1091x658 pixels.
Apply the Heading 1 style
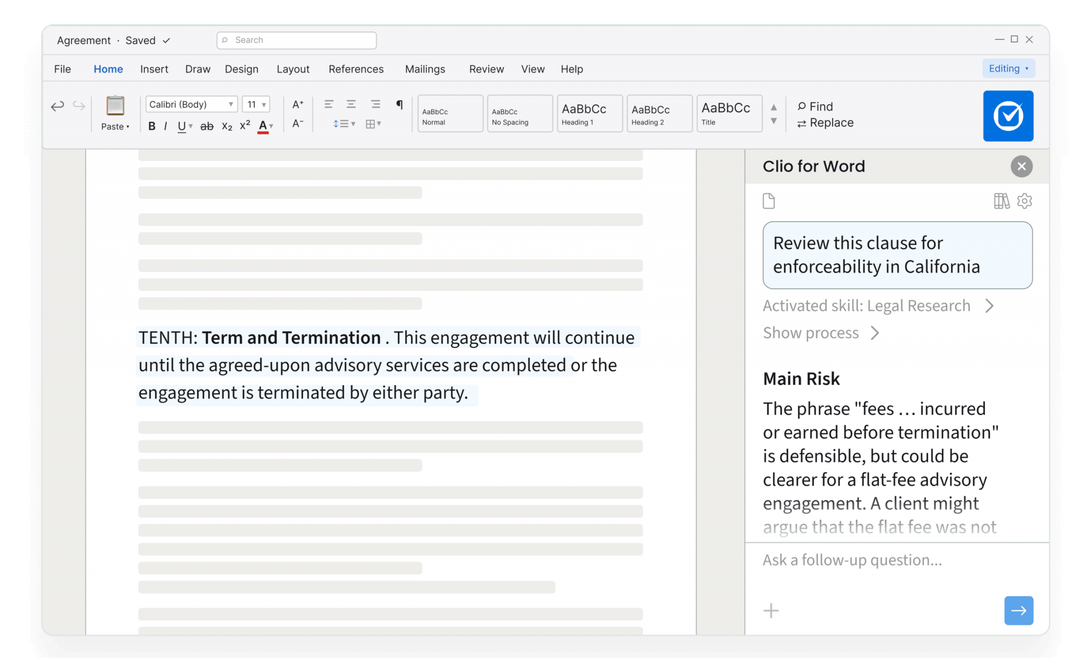590,114
